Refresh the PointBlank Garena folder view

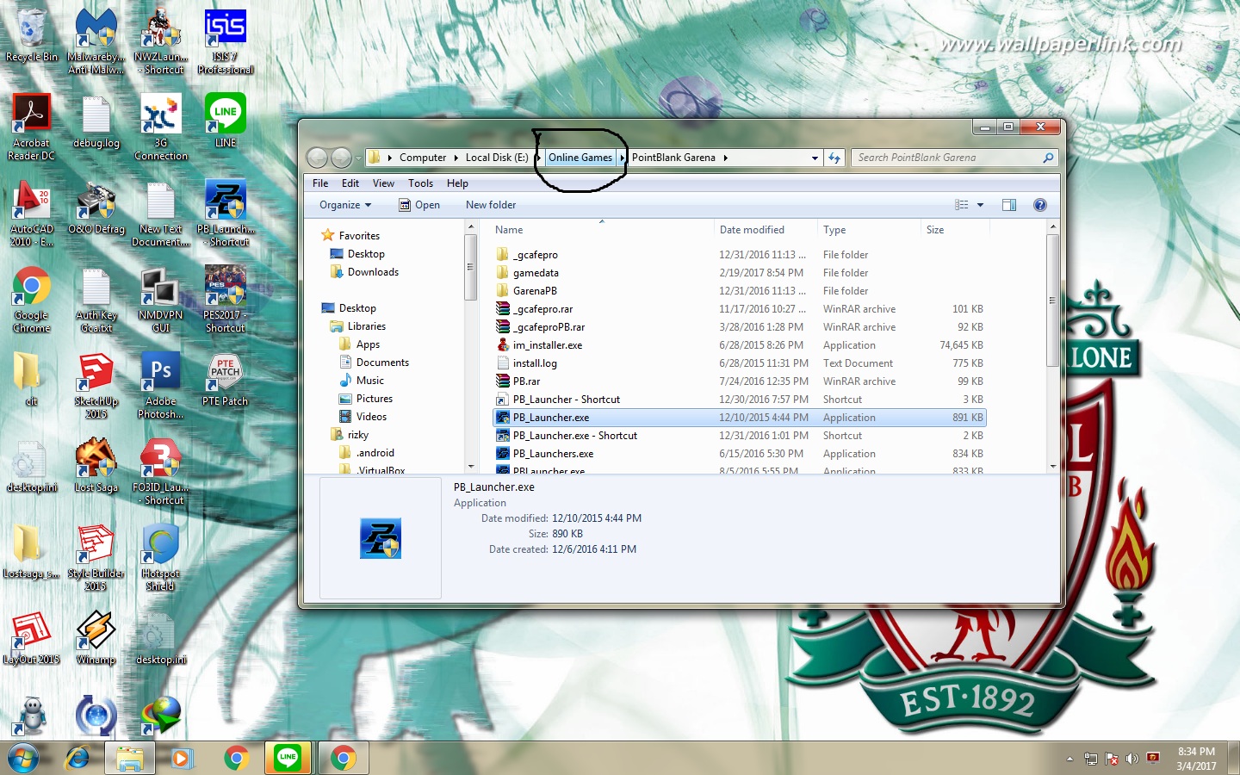(x=834, y=158)
